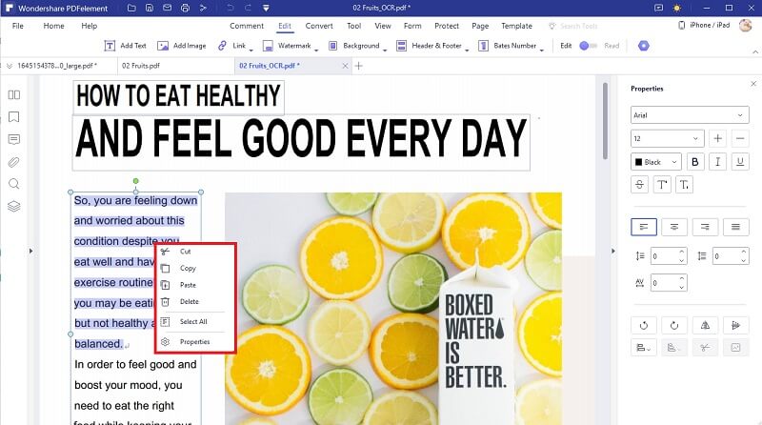Collapse the Properties panel arrow
This screenshot has width=762, height=425.
pos(612,251)
